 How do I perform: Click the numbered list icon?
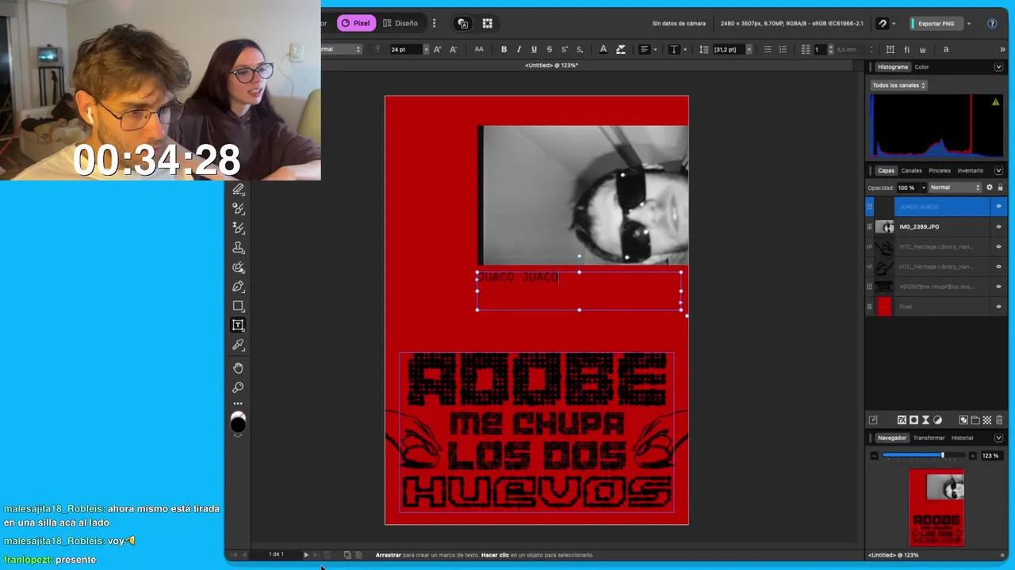(x=783, y=49)
